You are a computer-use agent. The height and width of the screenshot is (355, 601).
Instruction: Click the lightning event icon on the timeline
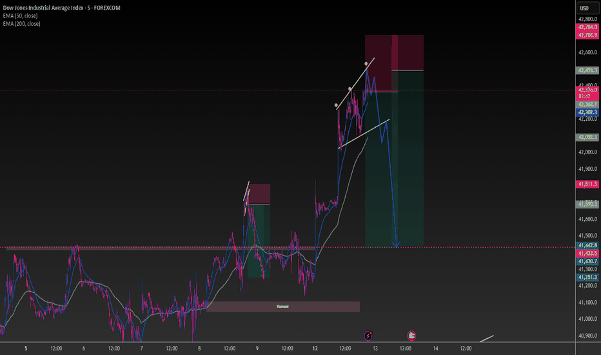[368, 336]
